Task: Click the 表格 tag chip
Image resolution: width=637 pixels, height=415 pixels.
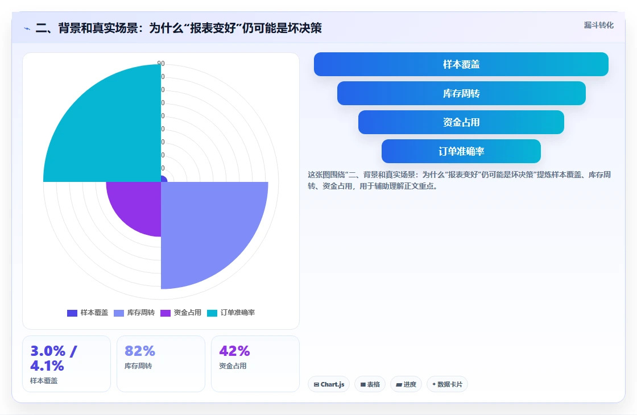Action: [370, 384]
